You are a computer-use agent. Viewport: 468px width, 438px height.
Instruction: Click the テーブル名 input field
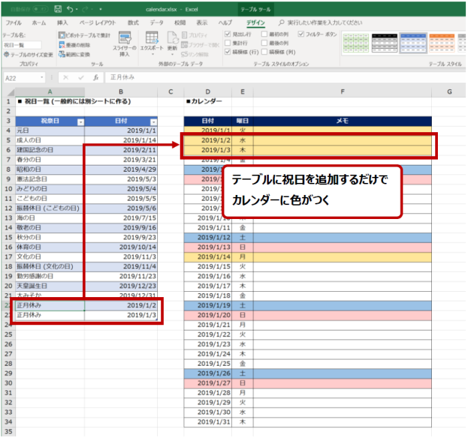pyautogui.click(x=21, y=45)
